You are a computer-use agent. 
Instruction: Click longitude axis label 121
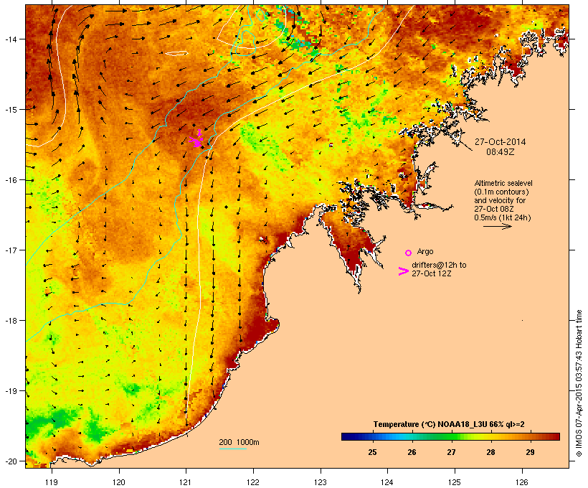click(186, 482)
